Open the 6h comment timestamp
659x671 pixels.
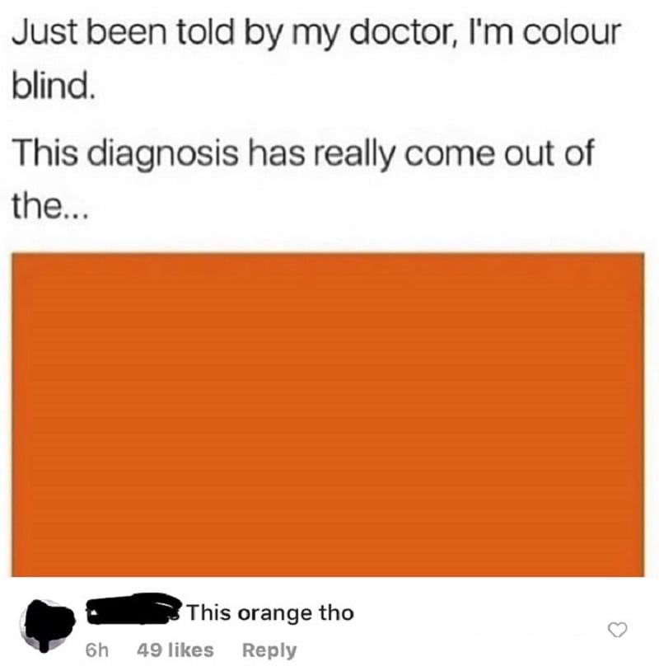point(96,650)
